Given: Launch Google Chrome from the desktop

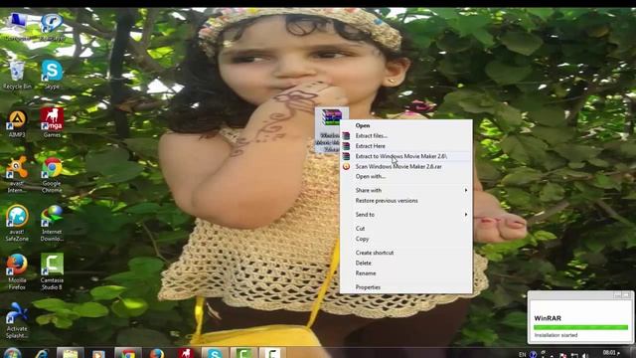Looking at the screenshot, I should click(x=52, y=175).
